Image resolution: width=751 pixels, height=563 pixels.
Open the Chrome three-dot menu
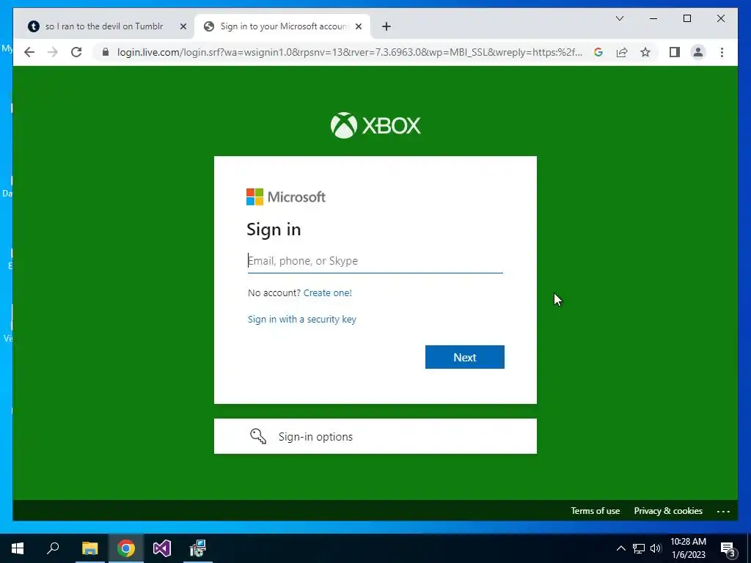(x=722, y=52)
